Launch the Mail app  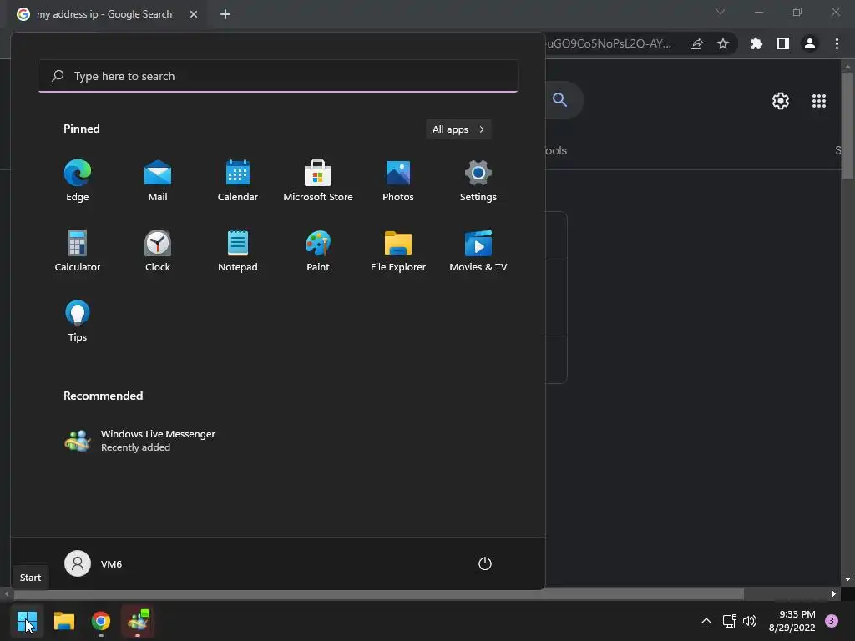pos(158,181)
